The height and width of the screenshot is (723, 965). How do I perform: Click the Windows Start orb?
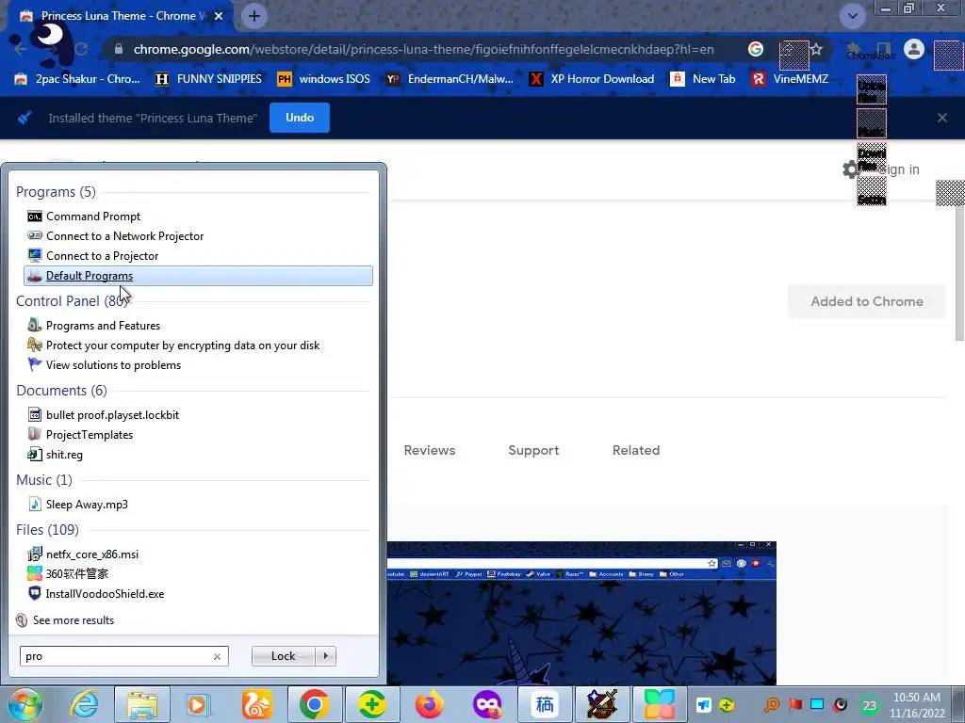click(x=25, y=704)
